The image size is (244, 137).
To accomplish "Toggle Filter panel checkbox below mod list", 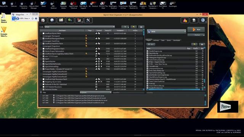I will 41,92.
